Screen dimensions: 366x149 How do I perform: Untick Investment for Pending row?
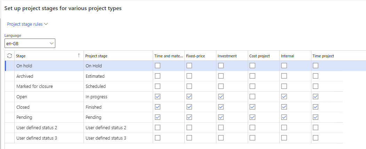tap(221, 117)
